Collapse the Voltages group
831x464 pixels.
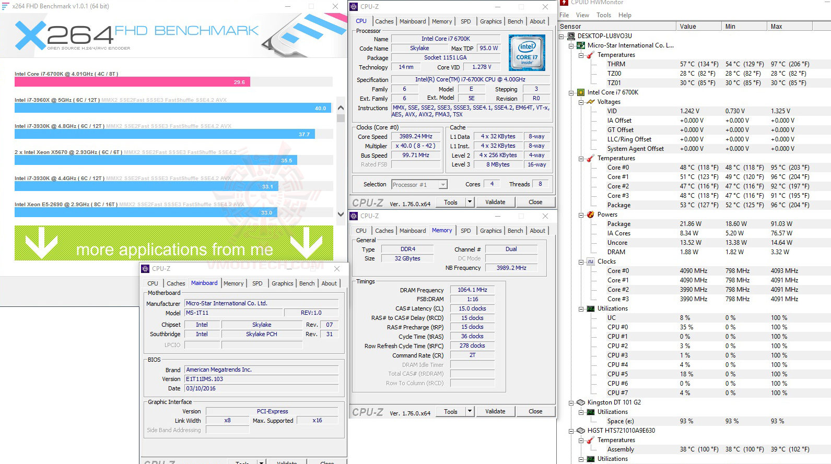(x=581, y=102)
